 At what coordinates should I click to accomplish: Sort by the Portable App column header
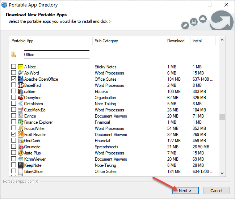[x=51, y=41]
